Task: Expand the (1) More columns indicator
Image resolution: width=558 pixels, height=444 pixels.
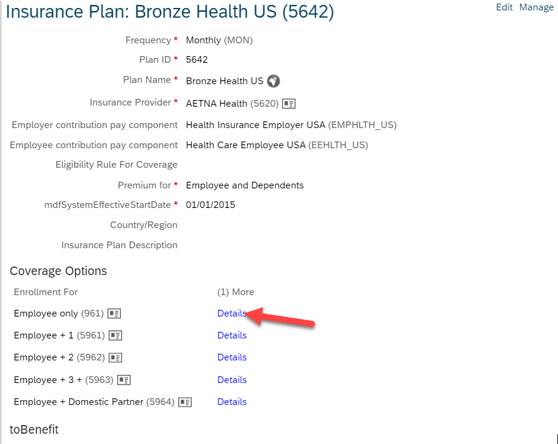Action: 236,292
